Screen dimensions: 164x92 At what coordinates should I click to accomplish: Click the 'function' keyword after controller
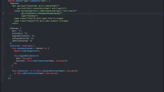click(x=26, y=46)
